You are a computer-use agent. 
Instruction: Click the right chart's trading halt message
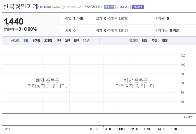coord(136,83)
